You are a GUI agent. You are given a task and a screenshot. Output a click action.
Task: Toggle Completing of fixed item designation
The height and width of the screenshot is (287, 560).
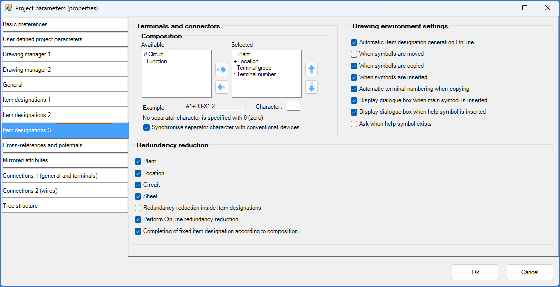138,231
